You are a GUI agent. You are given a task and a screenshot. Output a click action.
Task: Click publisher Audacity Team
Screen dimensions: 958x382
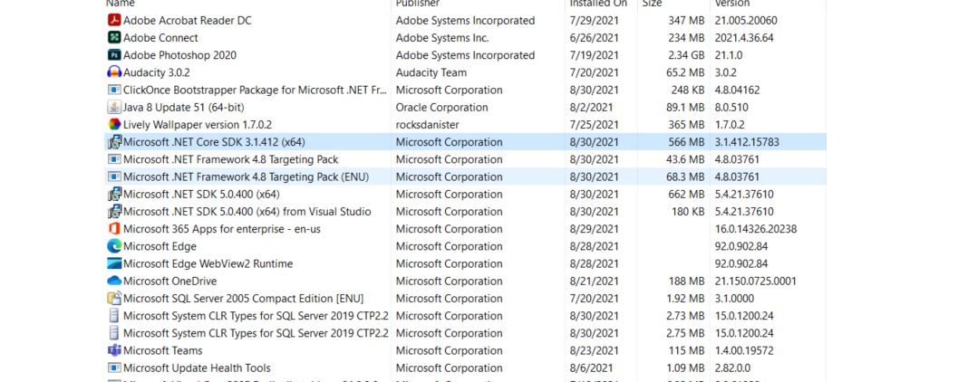pos(431,72)
